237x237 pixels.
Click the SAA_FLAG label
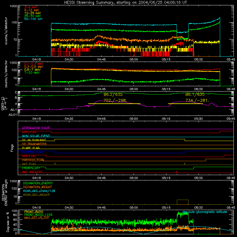(x=29, y=156)
